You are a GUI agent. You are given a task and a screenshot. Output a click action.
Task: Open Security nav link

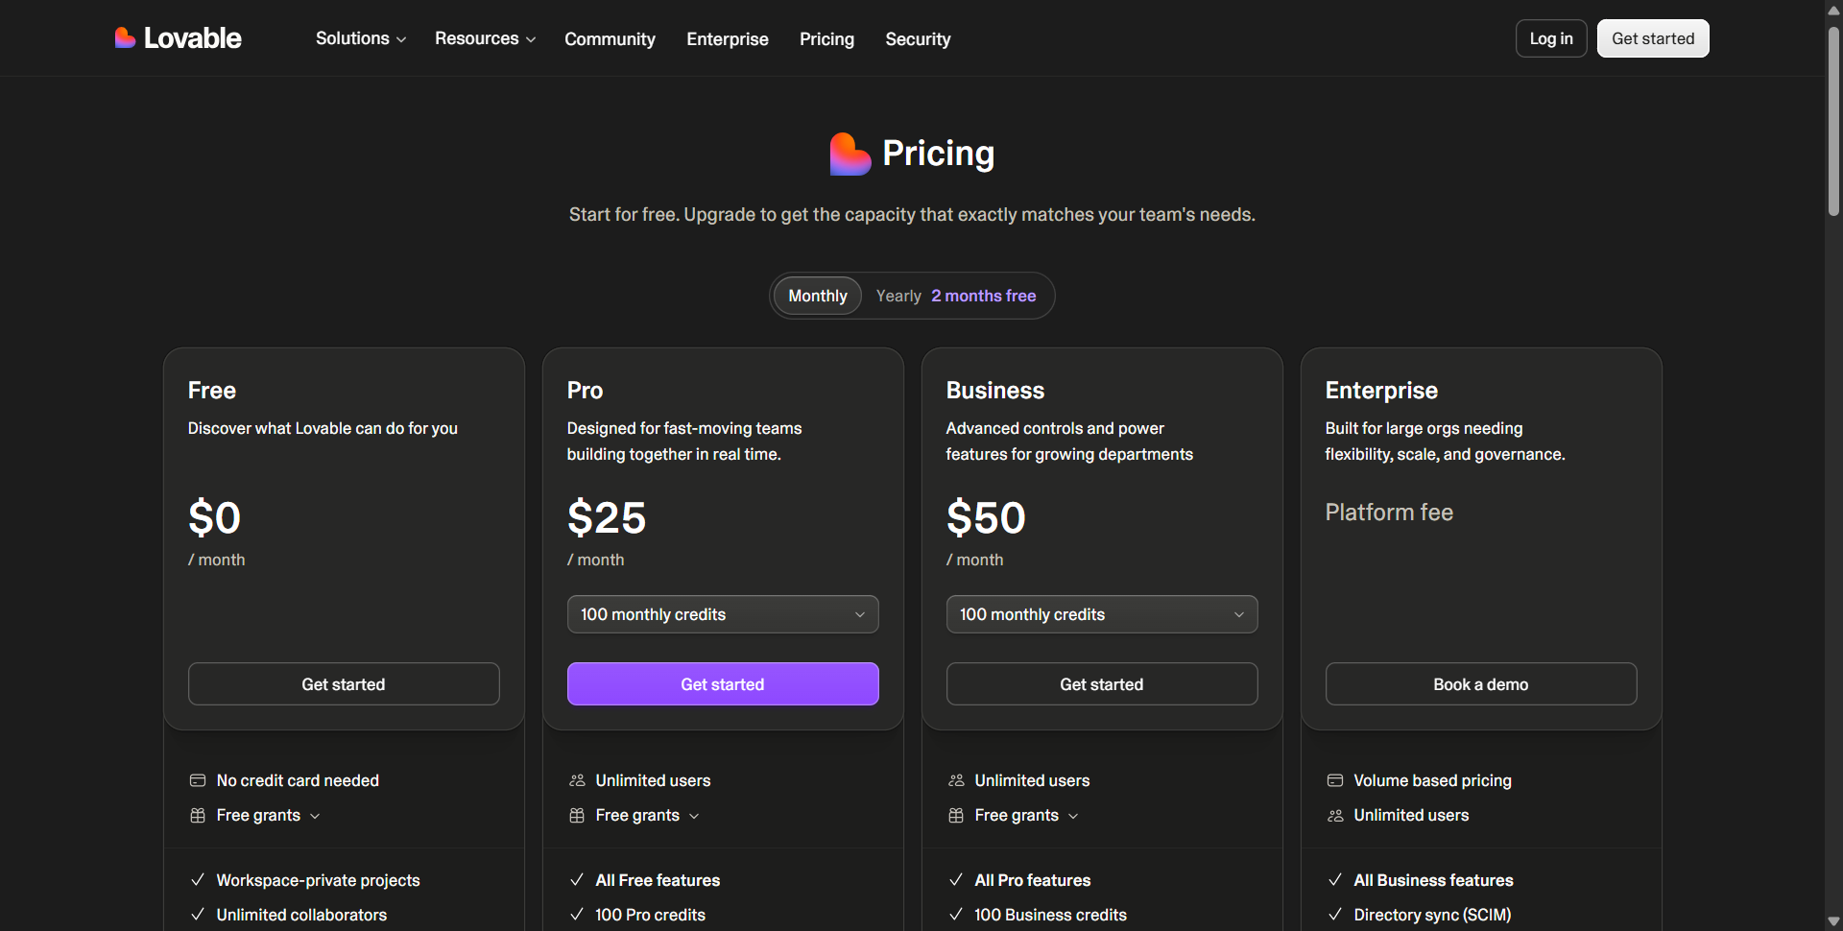(918, 38)
